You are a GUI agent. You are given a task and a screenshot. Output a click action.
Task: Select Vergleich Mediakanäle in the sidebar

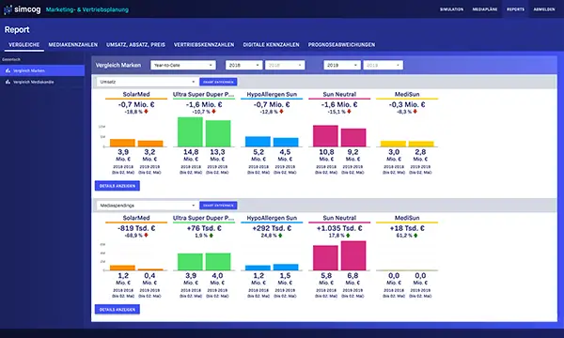click(42, 82)
